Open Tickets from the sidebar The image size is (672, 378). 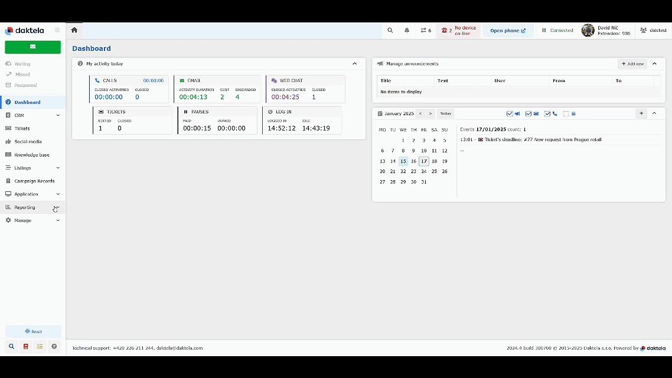(x=22, y=128)
